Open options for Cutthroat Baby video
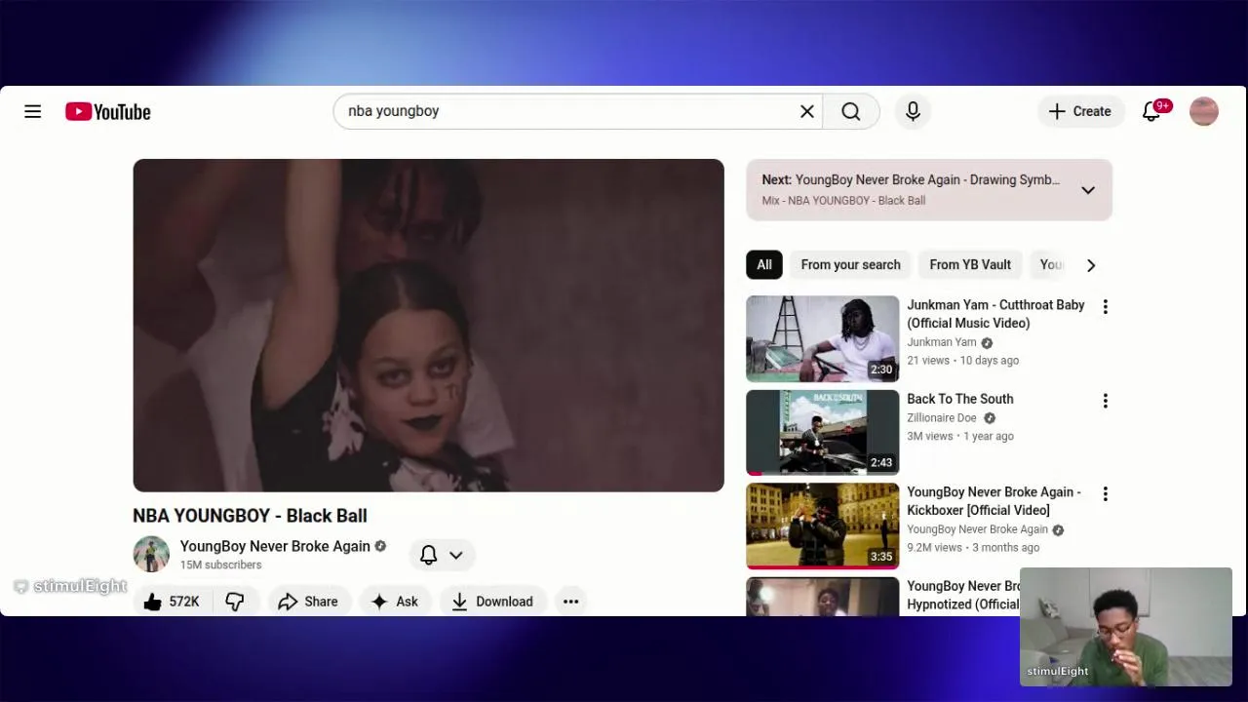1248x702 pixels. point(1106,307)
